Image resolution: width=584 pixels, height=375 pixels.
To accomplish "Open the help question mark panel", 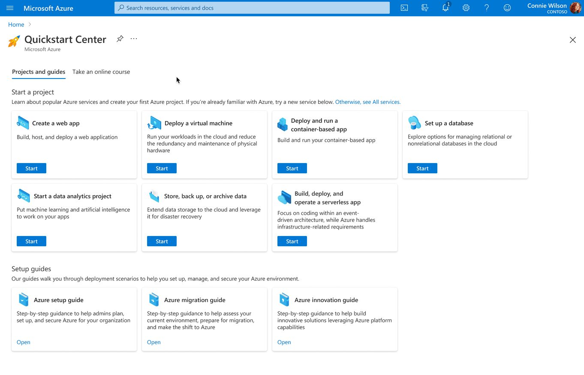I will [x=486, y=8].
